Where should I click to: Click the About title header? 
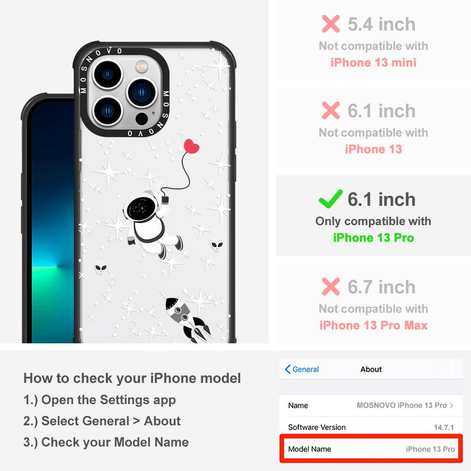pos(371,369)
